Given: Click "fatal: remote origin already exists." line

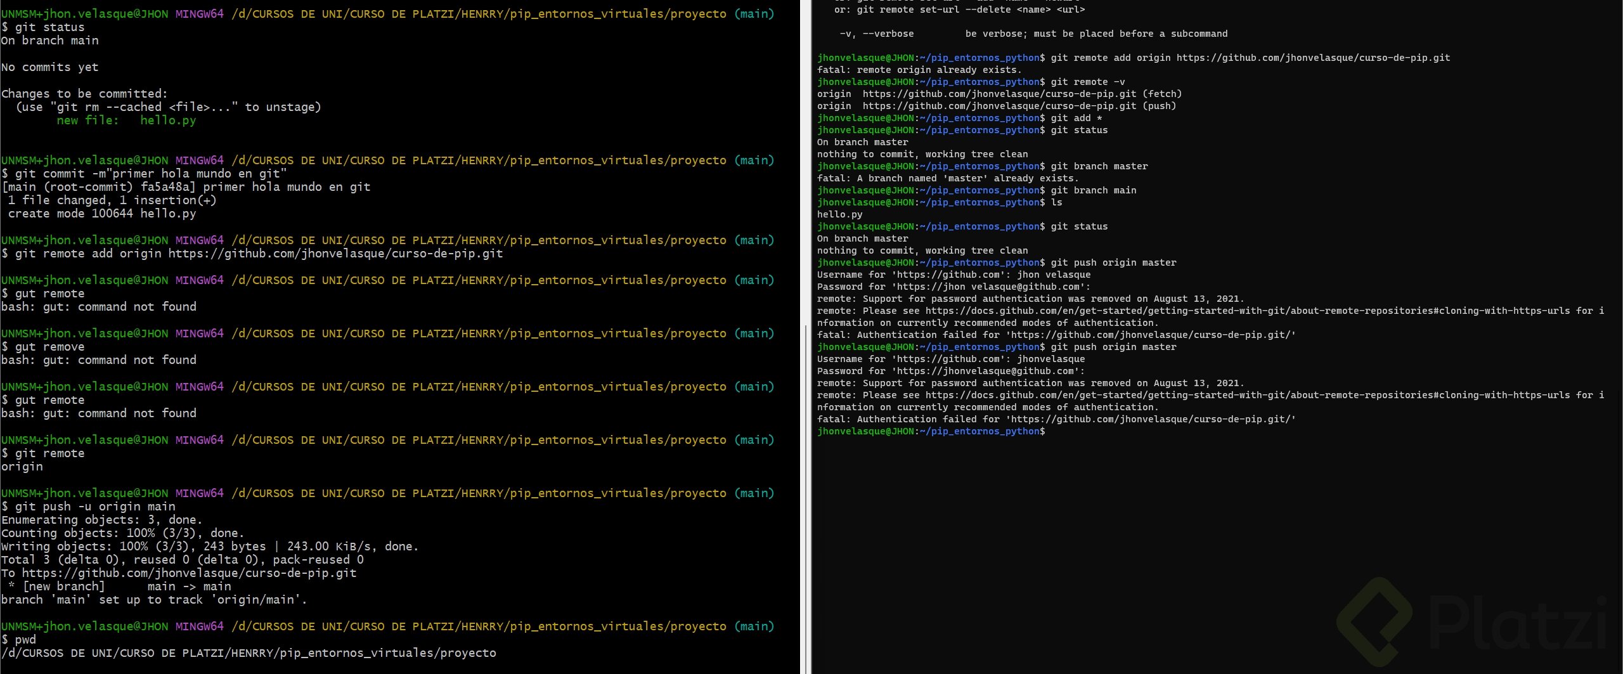Looking at the screenshot, I should point(919,70).
